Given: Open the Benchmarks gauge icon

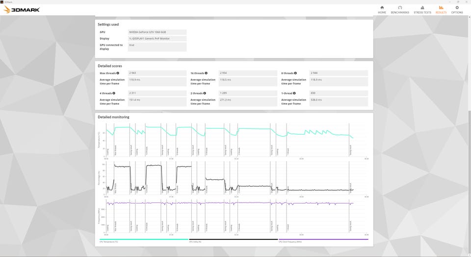Looking at the screenshot, I should pos(400,7).
